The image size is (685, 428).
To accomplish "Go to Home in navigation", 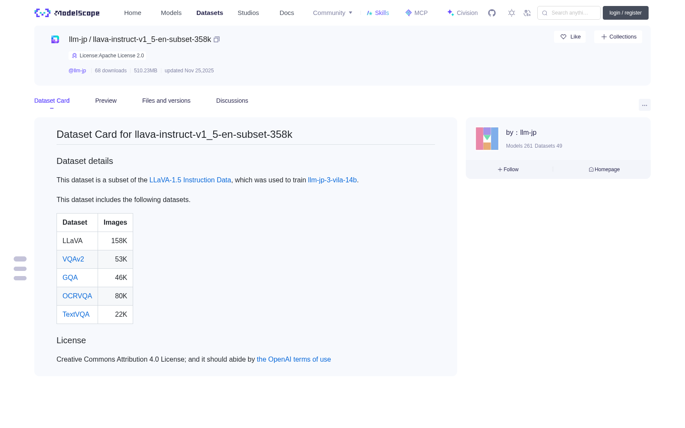I will click(x=133, y=13).
